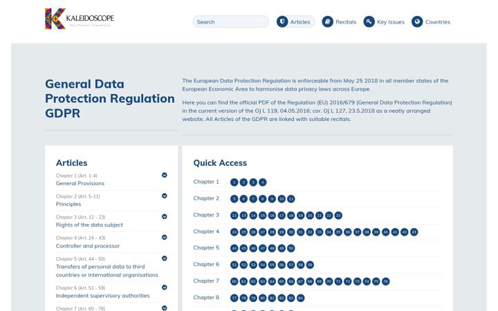This screenshot has height=311, width=498.
Task: Expand Chapter 6 supervisory authorities chevron
Action: (164, 288)
